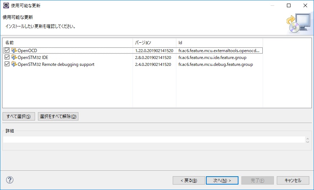The image size is (314, 190).
Task: Click the install wizard banner image
Action: [298, 24]
